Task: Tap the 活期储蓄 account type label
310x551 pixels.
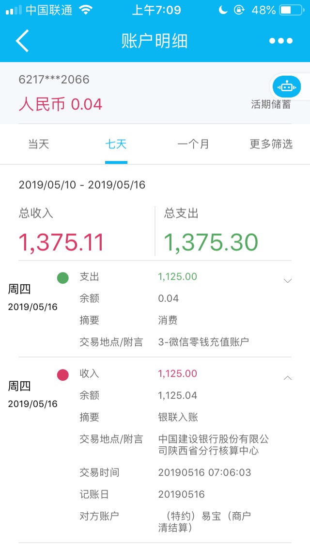Action: (271, 104)
